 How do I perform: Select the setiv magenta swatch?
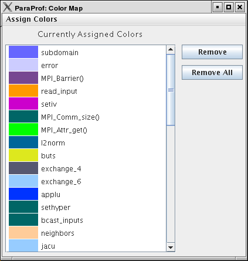[x=23, y=104]
